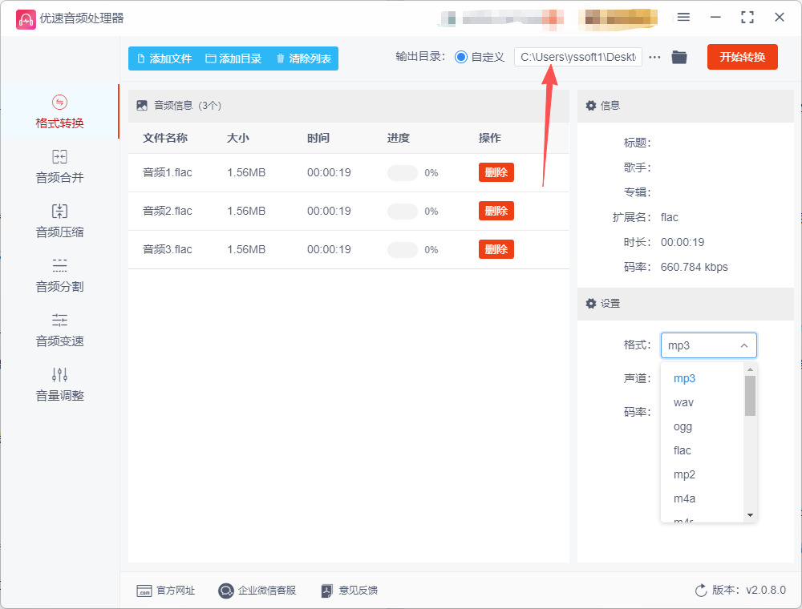
Task: Click the progress bar of 音频2.flac
Action: 403,211
